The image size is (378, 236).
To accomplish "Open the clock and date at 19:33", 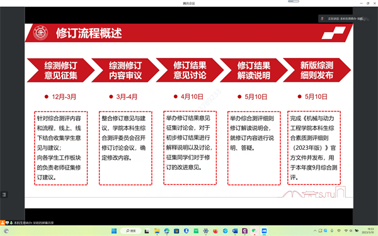I will click(x=368, y=231).
